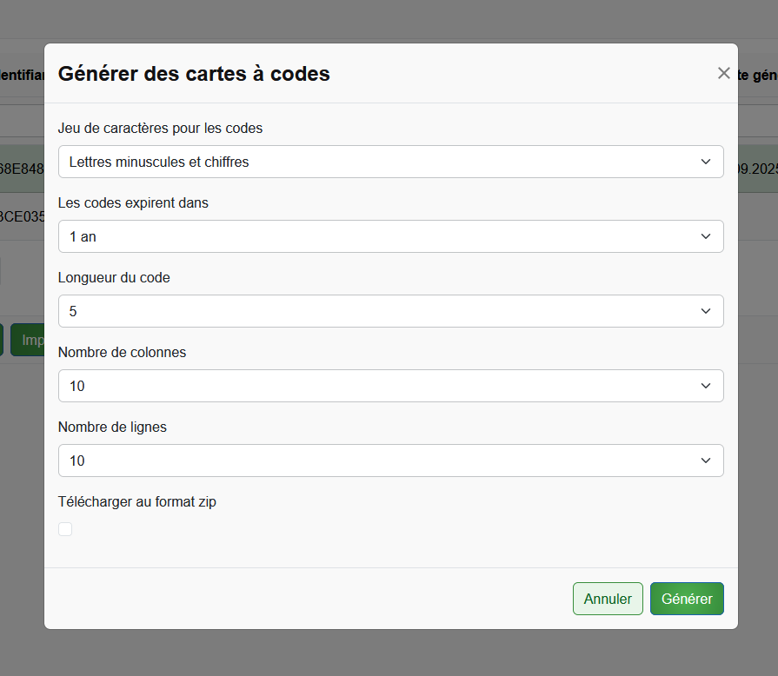The image size is (778, 676).
Task: Select the background row ending in BCE035
Action: point(22,215)
